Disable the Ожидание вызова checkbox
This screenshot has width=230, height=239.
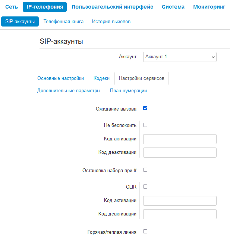point(145,108)
